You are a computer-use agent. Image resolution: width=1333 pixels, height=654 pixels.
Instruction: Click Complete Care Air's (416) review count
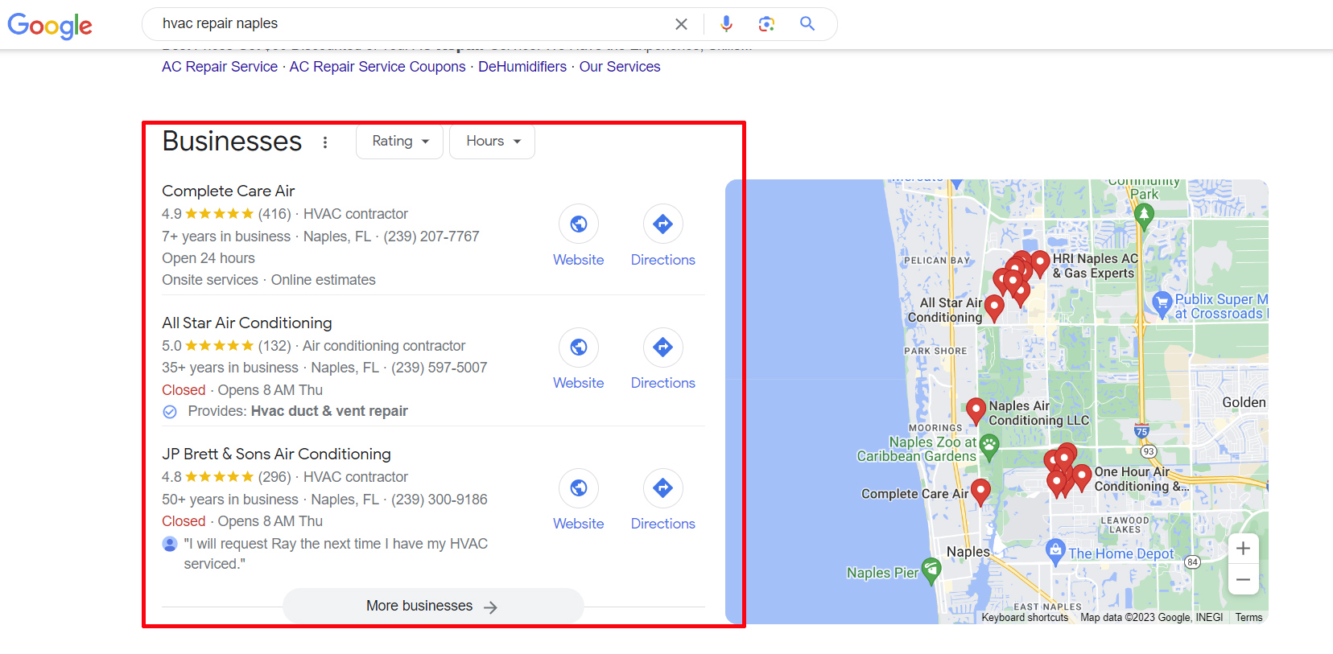[x=274, y=214]
